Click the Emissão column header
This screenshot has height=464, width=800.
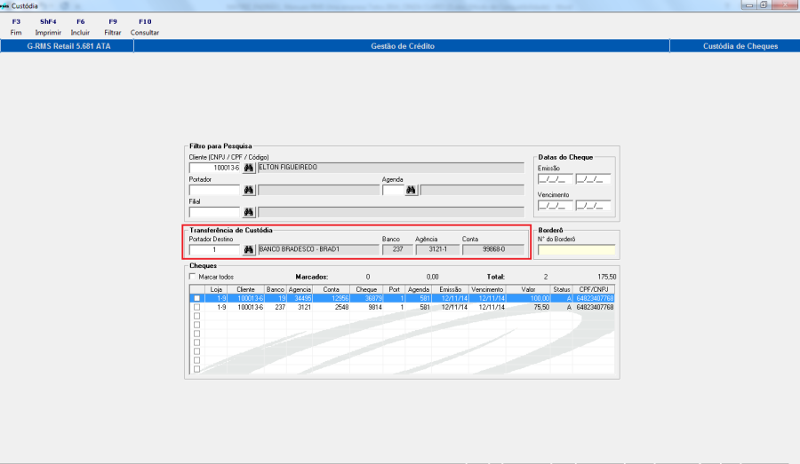point(450,289)
